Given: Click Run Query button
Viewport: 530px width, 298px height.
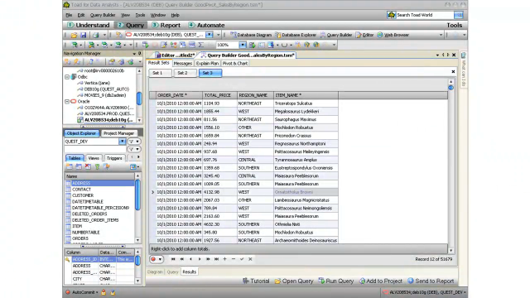Looking at the screenshot, I should 336,281.
